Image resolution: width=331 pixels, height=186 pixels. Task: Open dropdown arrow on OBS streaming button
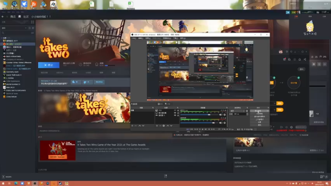pos(268,111)
